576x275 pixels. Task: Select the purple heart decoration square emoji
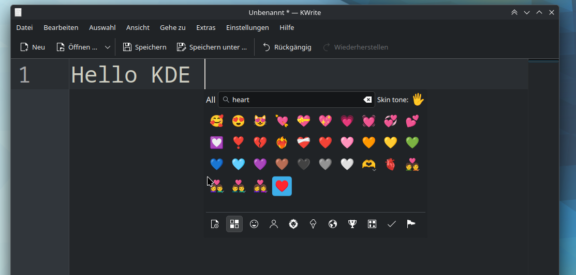pos(217,142)
